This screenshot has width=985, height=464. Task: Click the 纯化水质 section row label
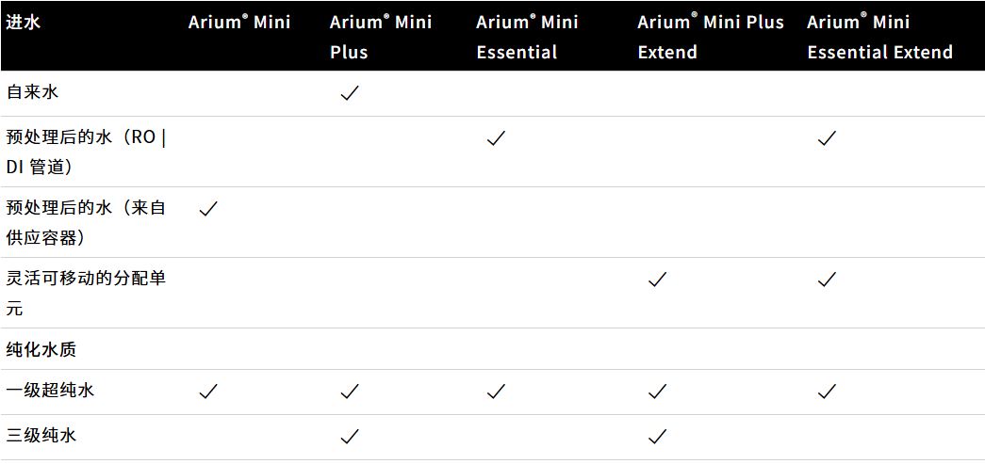pos(41,350)
